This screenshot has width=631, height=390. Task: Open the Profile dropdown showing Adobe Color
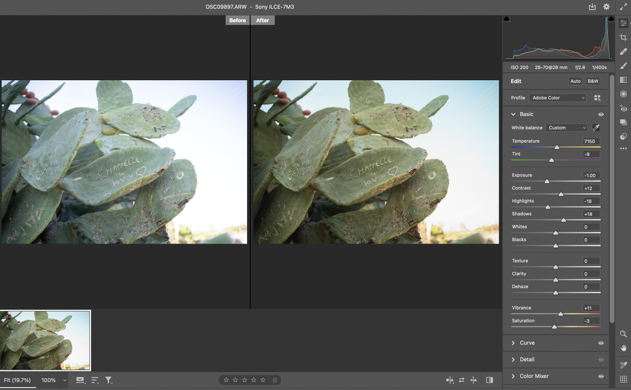558,98
